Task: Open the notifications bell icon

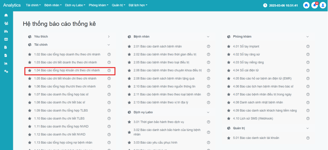Action: click(x=315, y=5)
